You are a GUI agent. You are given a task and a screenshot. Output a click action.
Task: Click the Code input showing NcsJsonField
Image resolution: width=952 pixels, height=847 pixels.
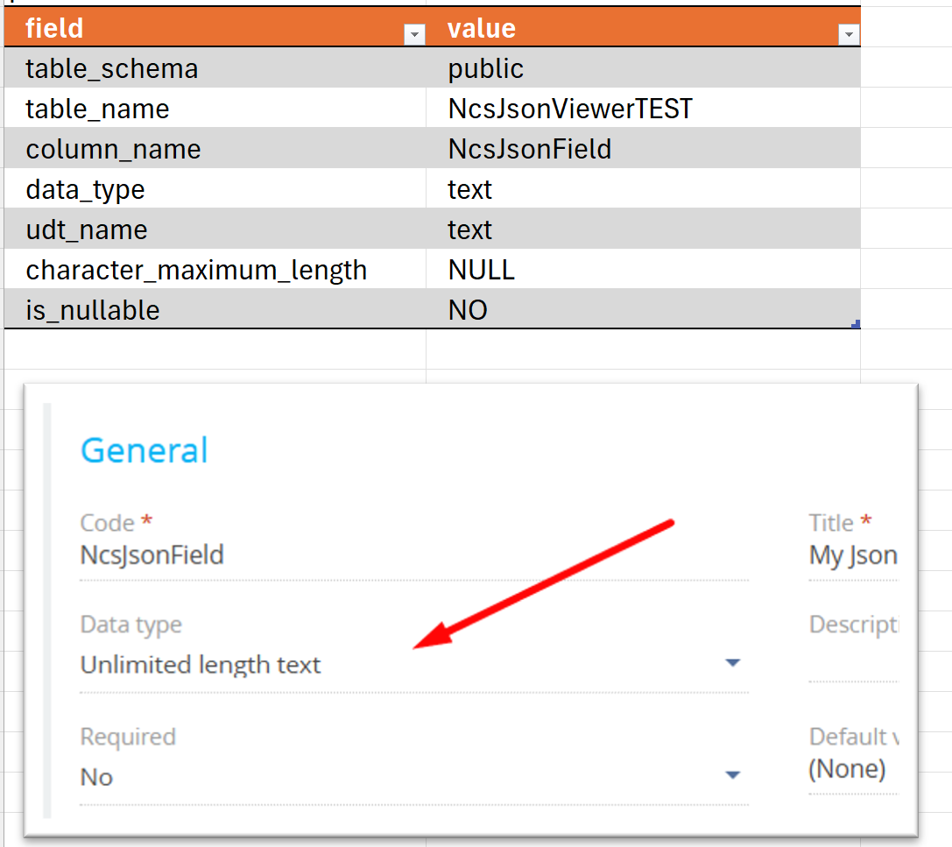coord(414,555)
